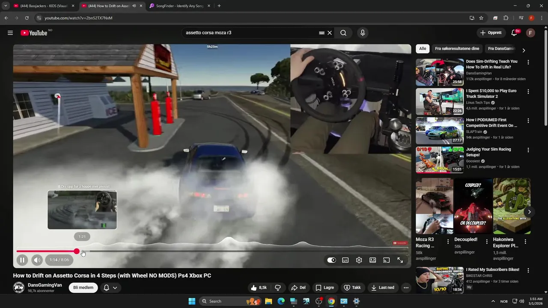
Task: Open the Chrome extensions puzzle icon
Action: pyautogui.click(x=506, y=18)
